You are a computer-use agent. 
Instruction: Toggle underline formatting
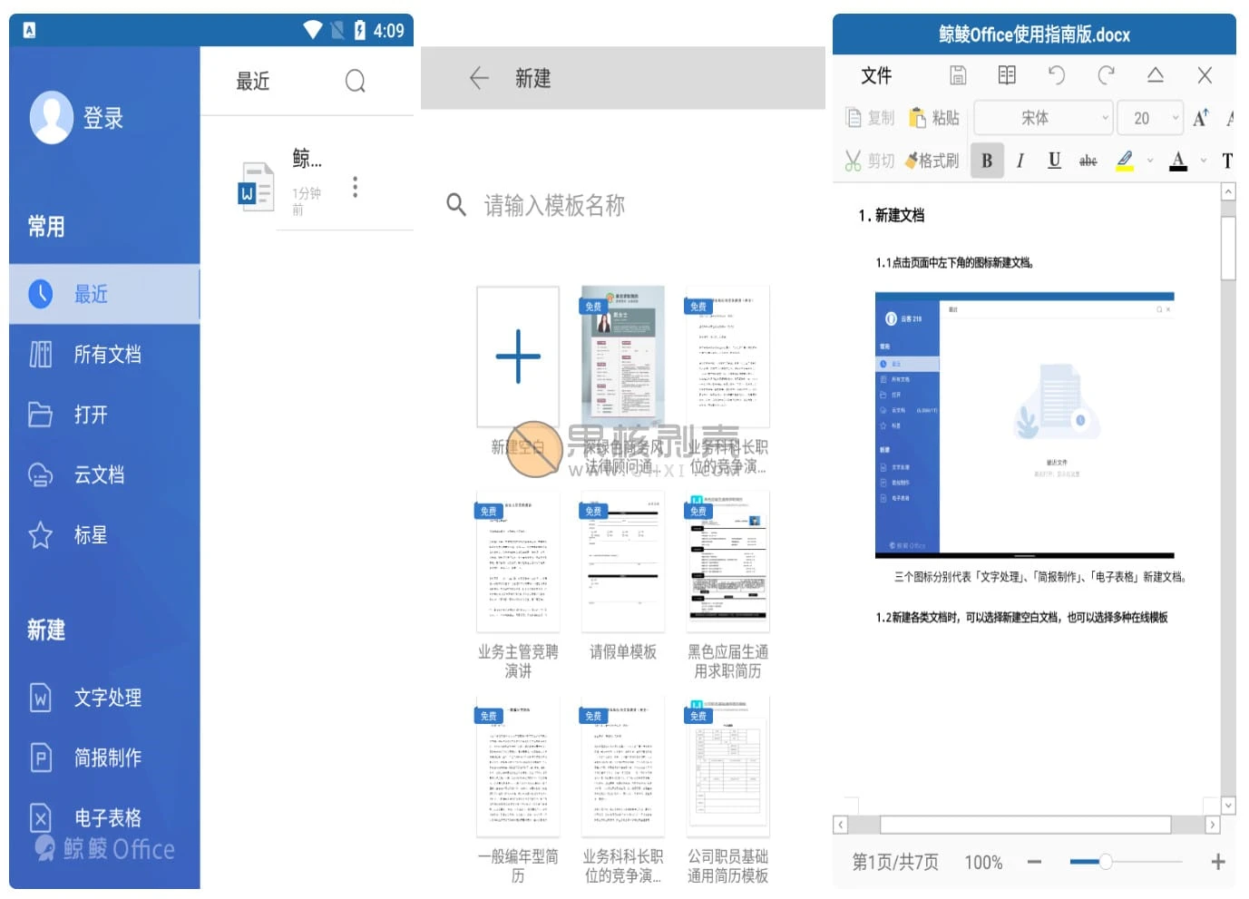coord(1054,161)
